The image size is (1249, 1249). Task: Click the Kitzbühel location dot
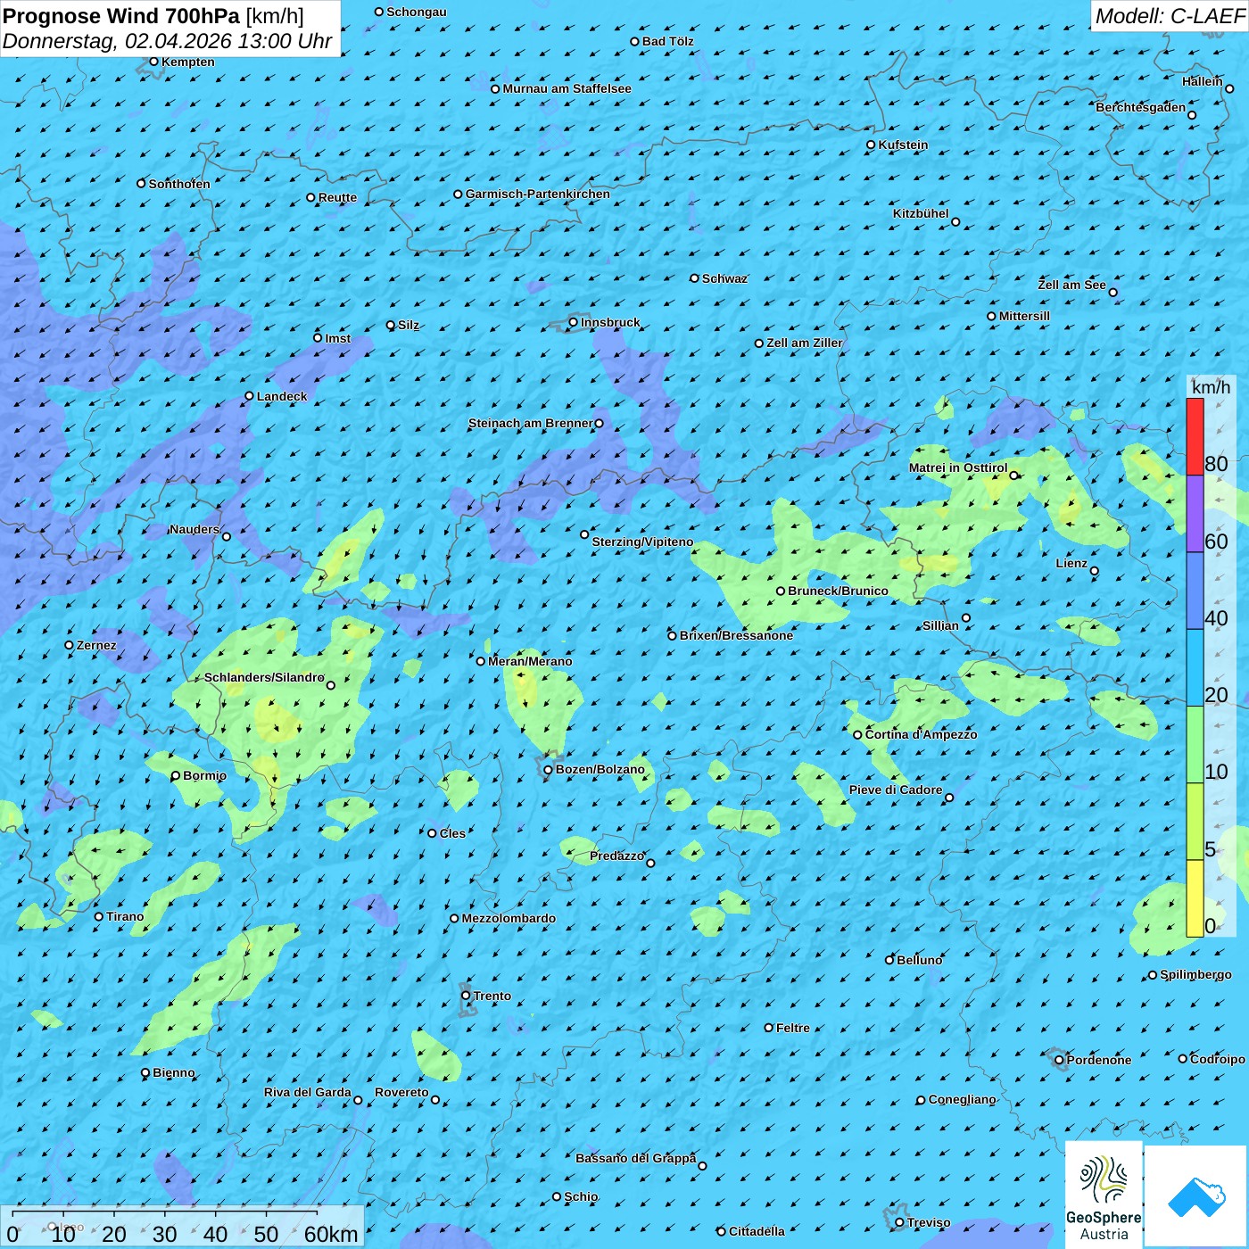[x=955, y=221]
